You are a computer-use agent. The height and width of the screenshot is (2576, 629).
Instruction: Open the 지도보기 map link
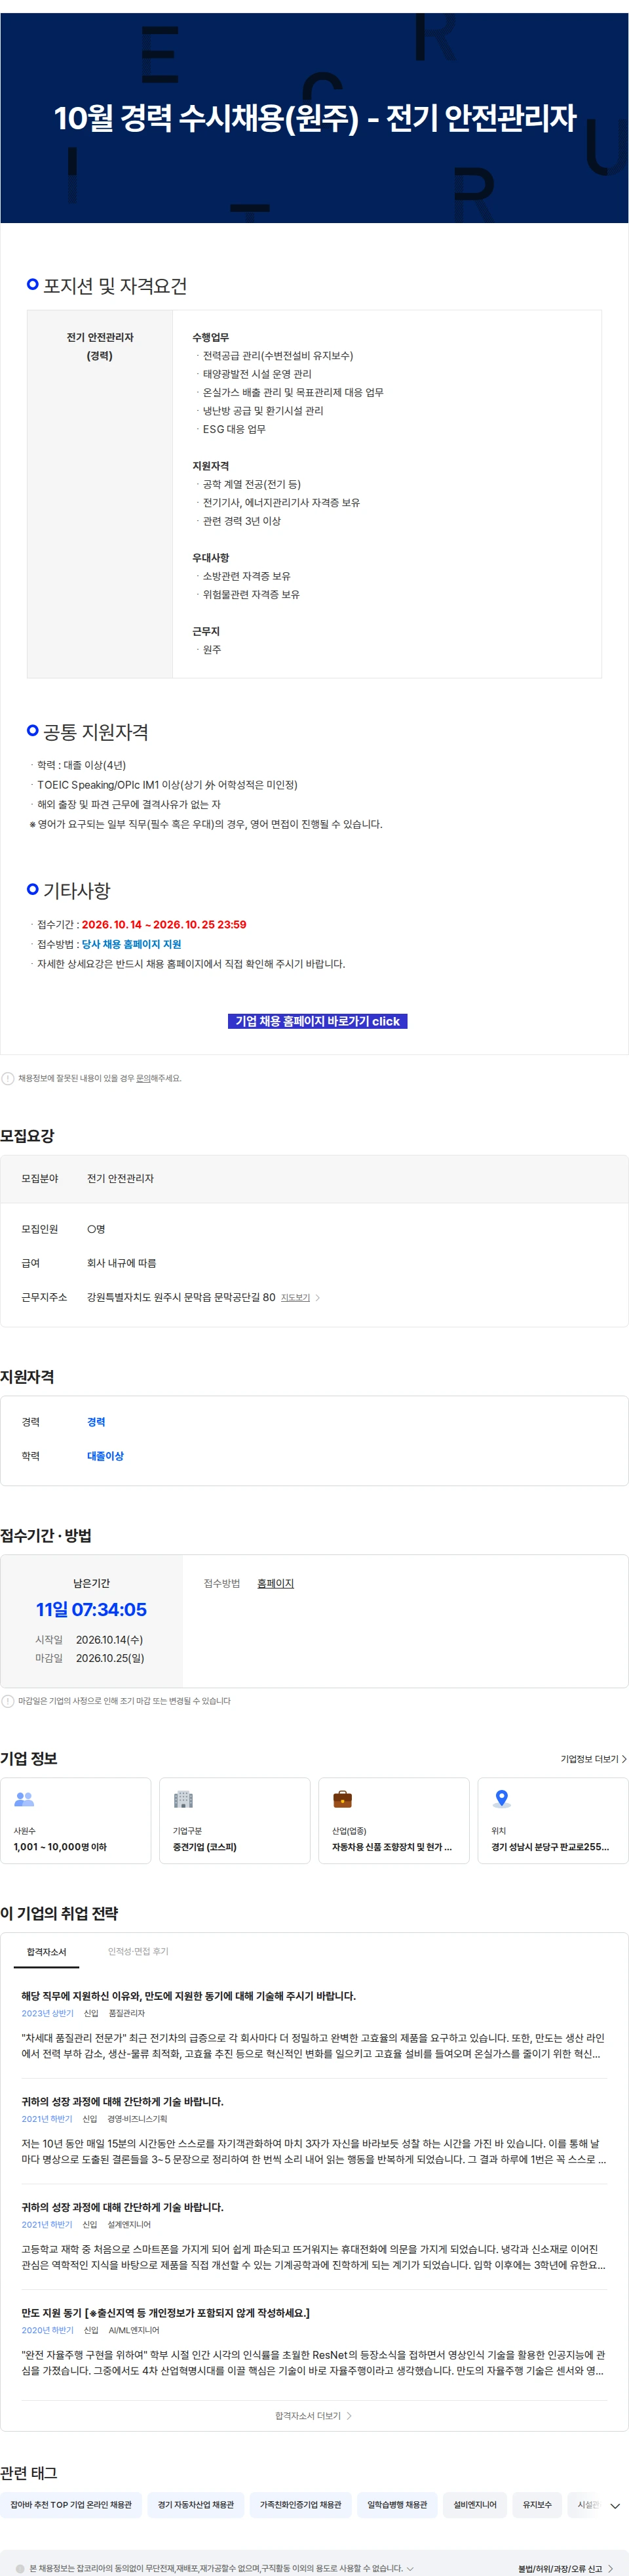[x=295, y=1297]
